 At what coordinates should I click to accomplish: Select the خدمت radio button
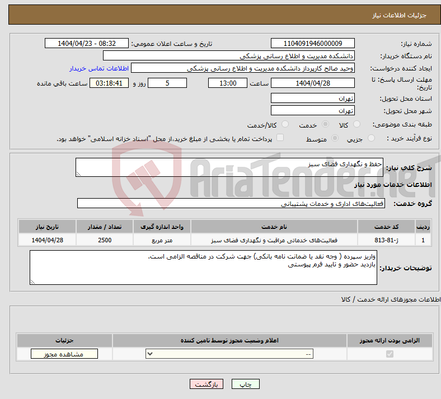[325, 124]
